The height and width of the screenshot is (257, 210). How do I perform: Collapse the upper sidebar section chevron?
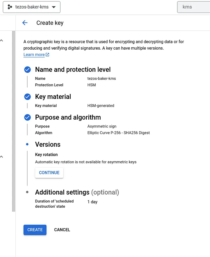(x=2, y=41)
